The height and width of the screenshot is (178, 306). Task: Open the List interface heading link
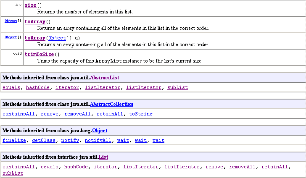click(103, 157)
